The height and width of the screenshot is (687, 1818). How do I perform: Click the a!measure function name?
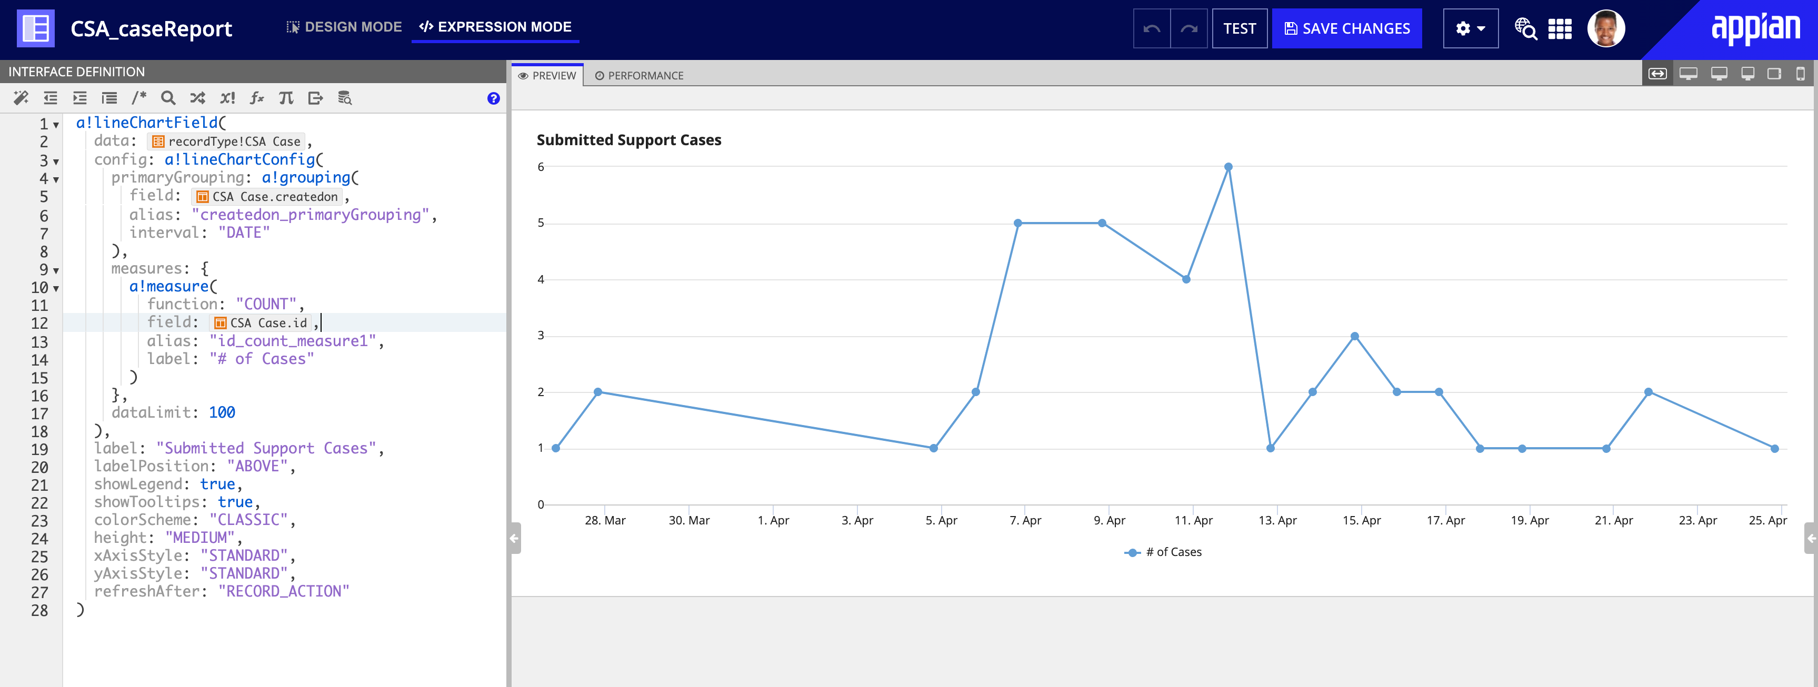[169, 286]
